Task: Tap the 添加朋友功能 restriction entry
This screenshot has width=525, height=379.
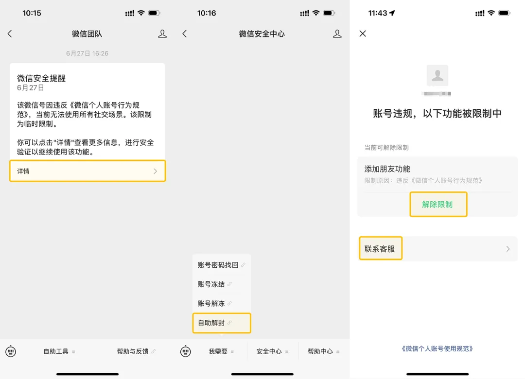Action: click(x=387, y=169)
